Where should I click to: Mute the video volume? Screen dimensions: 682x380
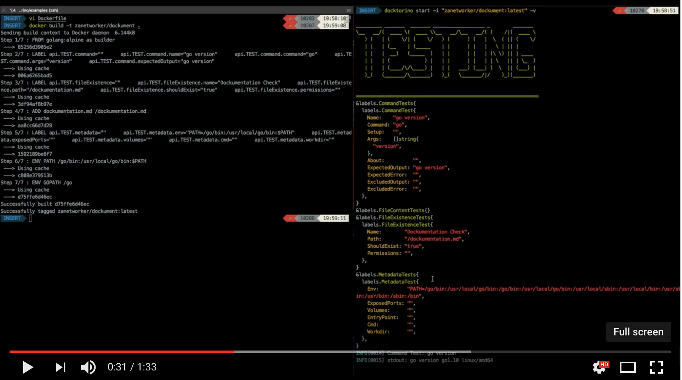(x=88, y=367)
